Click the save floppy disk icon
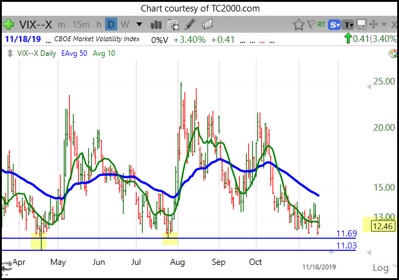The image size is (399, 280). pyautogui.click(x=361, y=25)
